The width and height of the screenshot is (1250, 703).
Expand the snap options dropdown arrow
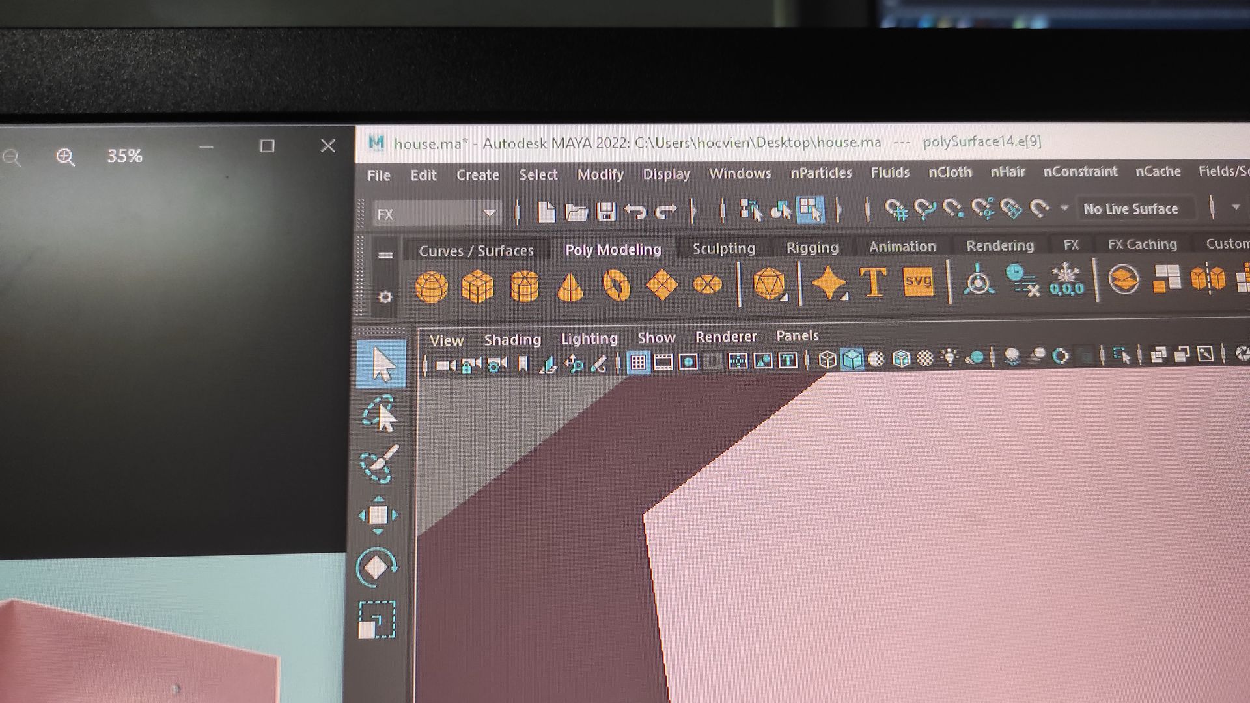pos(1064,208)
